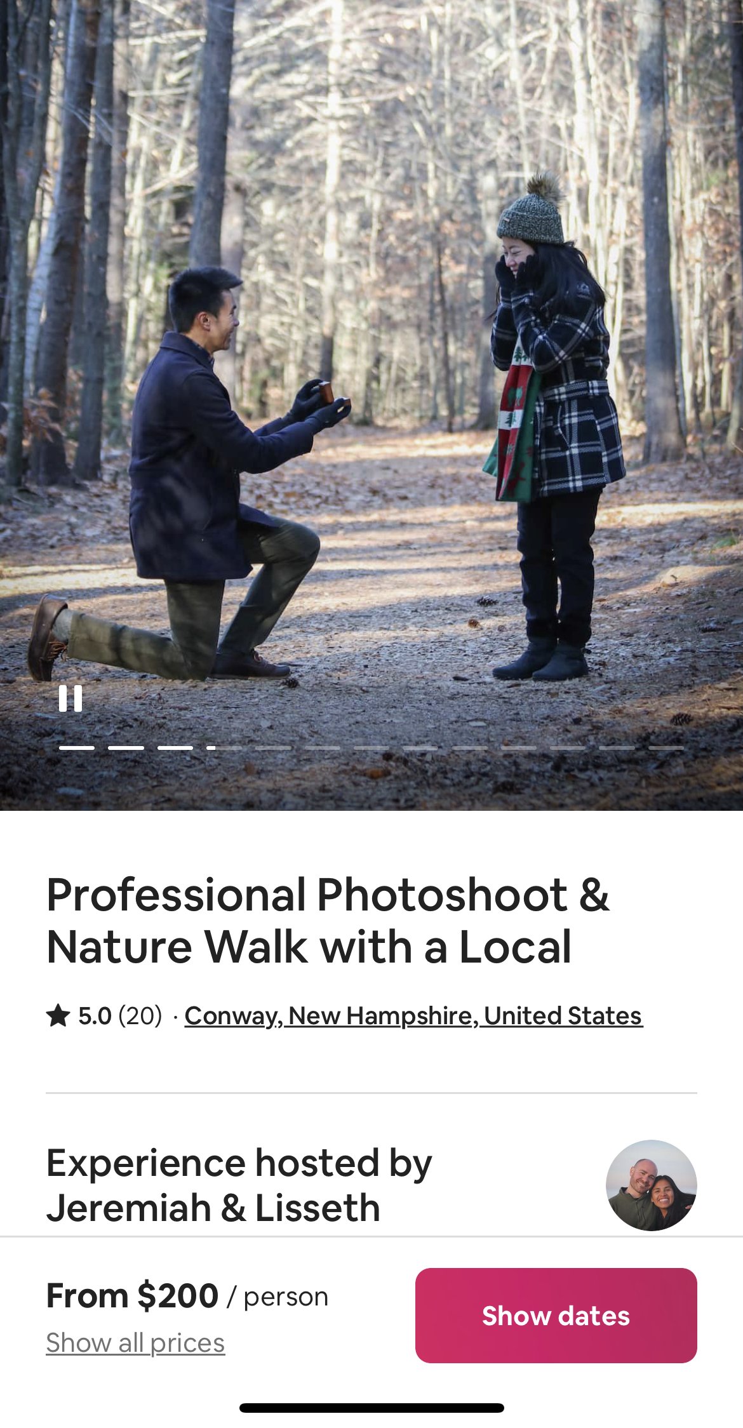Click Show dates button
The height and width of the screenshot is (1428, 743).
[556, 1316]
